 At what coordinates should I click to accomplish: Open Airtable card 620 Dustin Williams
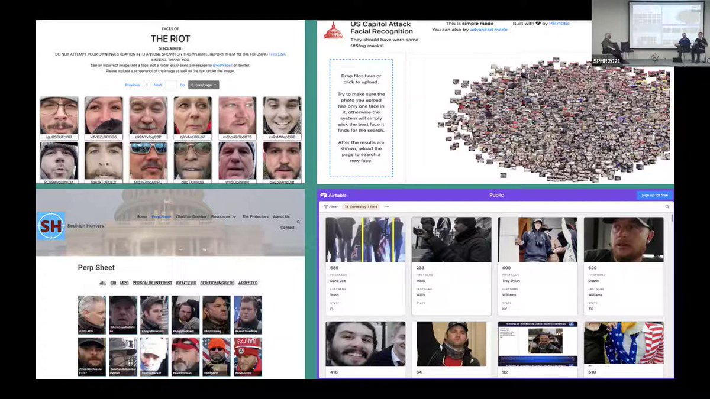pyautogui.click(x=624, y=266)
